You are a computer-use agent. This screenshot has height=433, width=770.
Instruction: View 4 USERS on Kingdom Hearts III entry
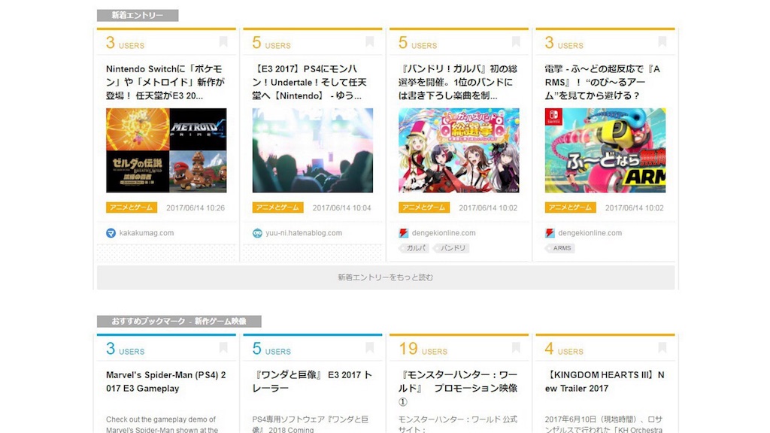click(x=564, y=349)
